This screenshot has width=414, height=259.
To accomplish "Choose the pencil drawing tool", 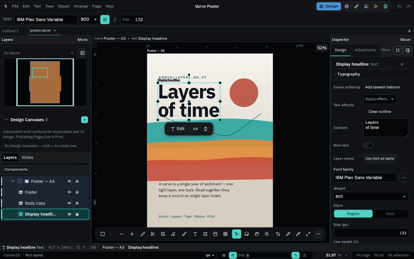I will click(x=143, y=234).
